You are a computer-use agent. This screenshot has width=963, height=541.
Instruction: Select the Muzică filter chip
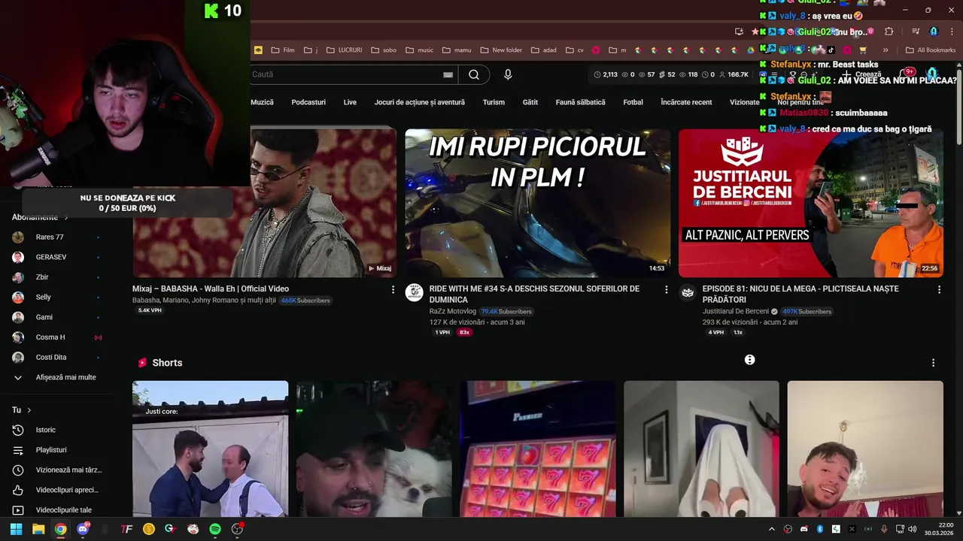(262, 102)
